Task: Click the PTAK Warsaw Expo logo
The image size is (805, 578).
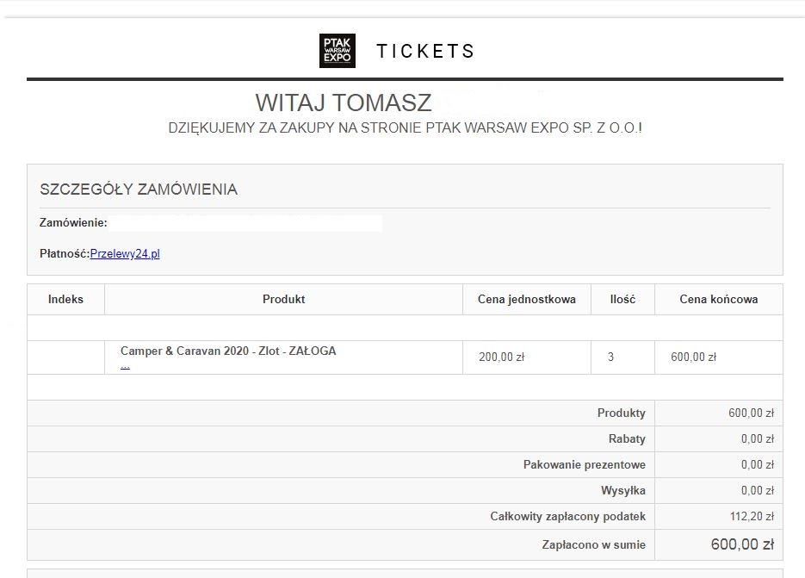Action: click(x=337, y=51)
